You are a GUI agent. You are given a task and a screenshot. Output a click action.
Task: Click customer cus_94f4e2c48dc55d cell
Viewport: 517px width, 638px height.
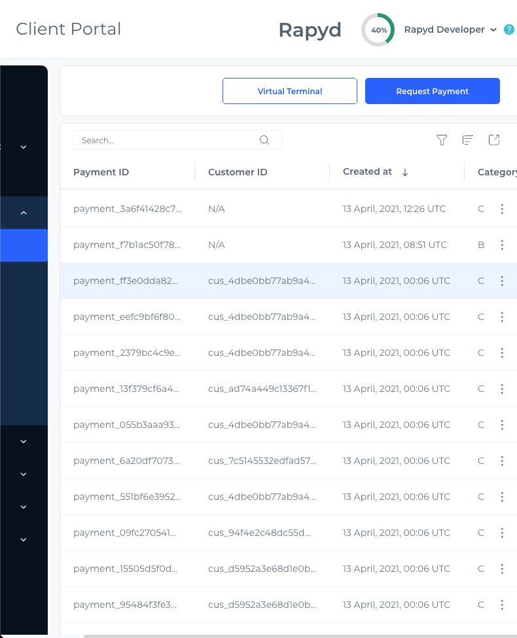(x=259, y=533)
